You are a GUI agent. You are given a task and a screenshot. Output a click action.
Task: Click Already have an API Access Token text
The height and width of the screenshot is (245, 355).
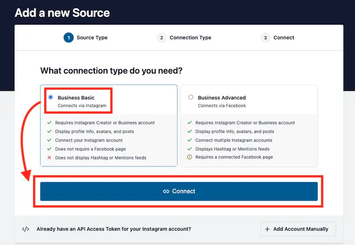click(114, 229)
